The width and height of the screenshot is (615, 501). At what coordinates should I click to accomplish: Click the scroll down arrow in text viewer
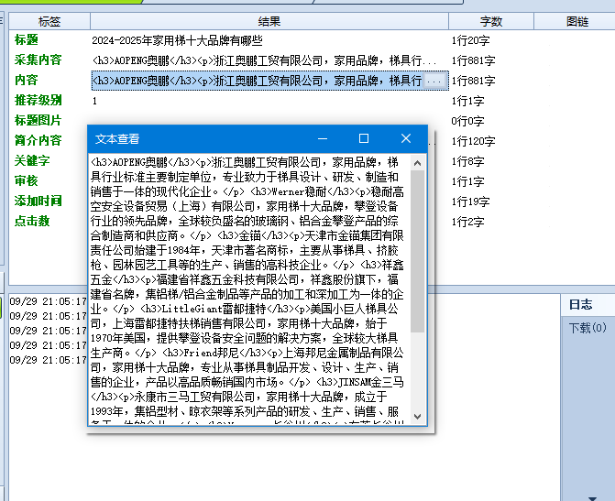[417, 417]
